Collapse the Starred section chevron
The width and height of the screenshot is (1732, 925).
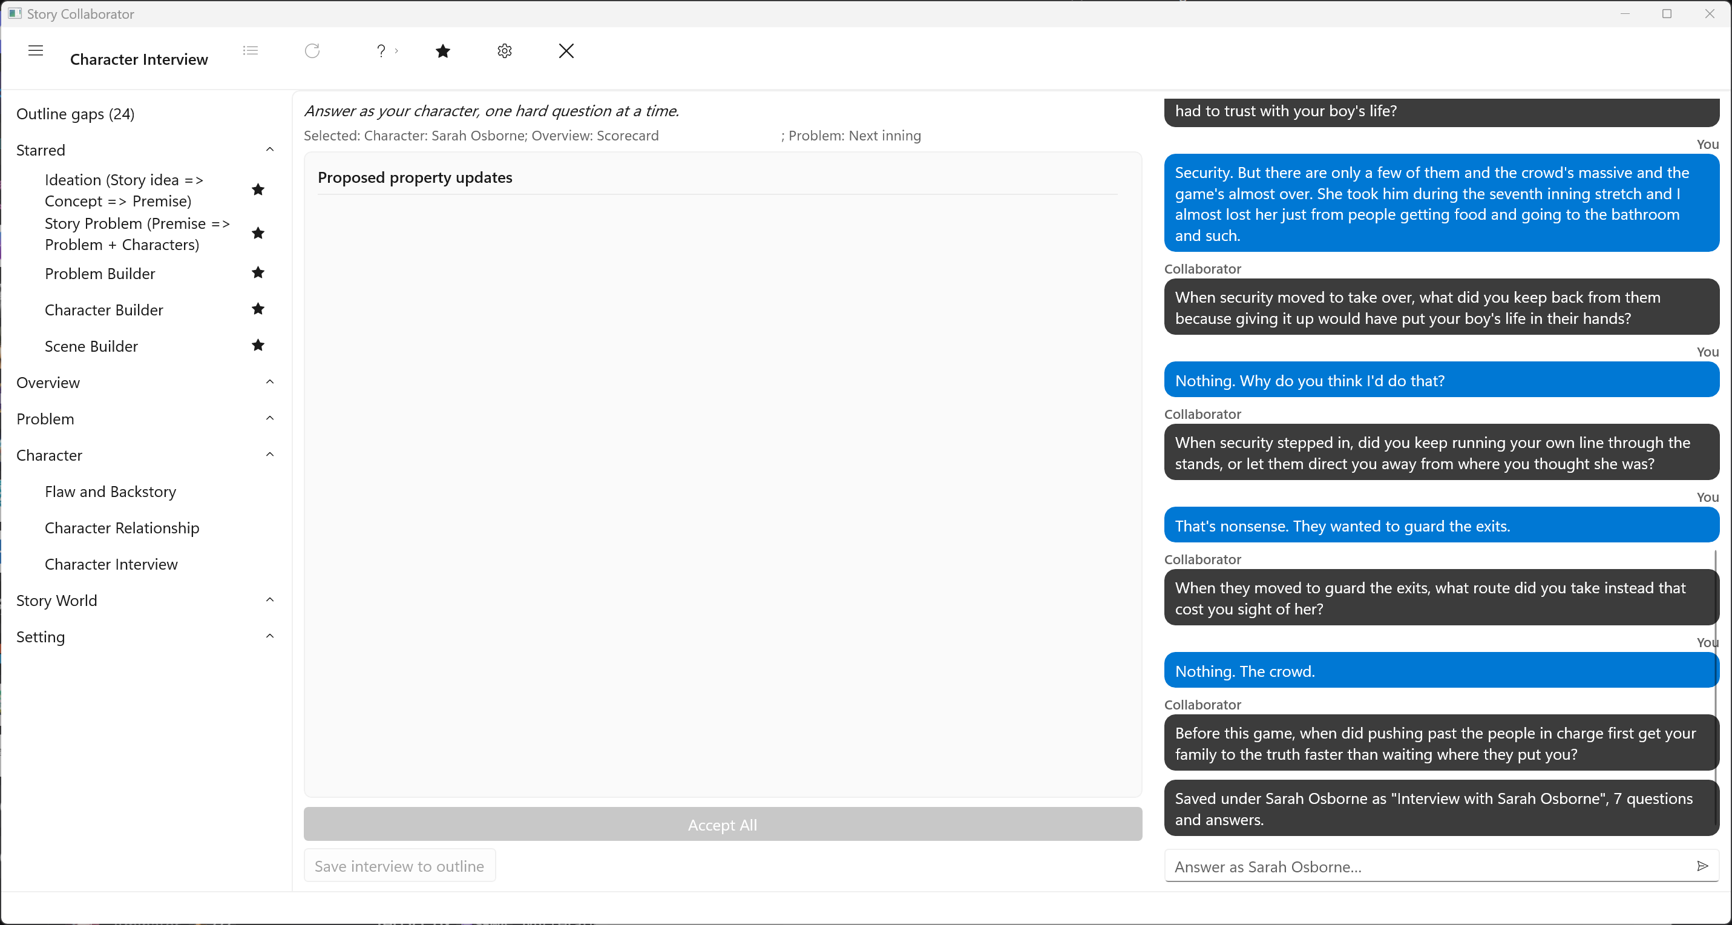pos(271,150)
